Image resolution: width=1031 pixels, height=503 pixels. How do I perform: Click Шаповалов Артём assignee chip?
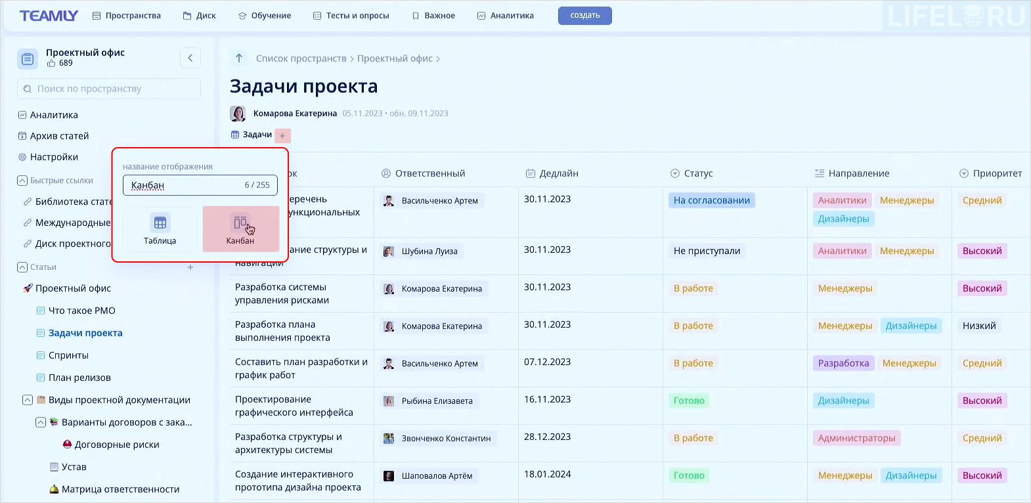(x=429, y=475)
